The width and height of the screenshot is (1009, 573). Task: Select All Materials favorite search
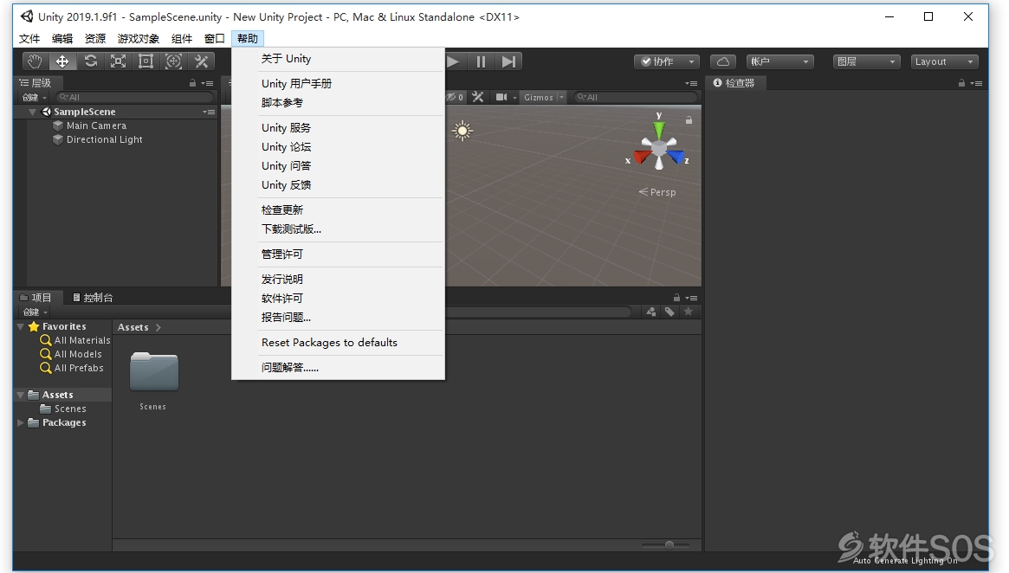[75, 340]
